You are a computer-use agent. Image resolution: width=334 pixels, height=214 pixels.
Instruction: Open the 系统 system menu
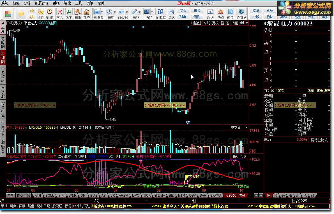click(5, 3)
